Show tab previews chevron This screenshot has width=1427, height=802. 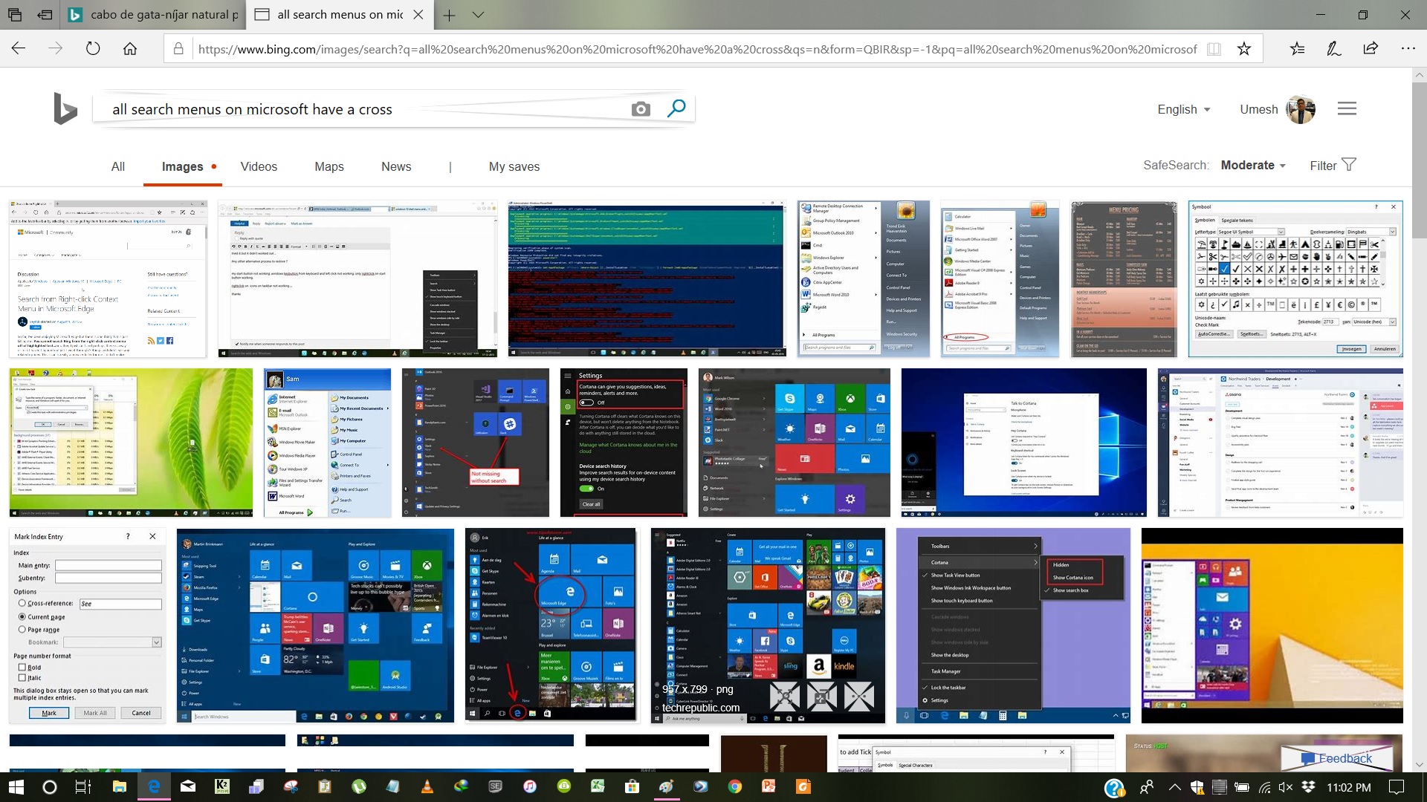pos(479,14)
